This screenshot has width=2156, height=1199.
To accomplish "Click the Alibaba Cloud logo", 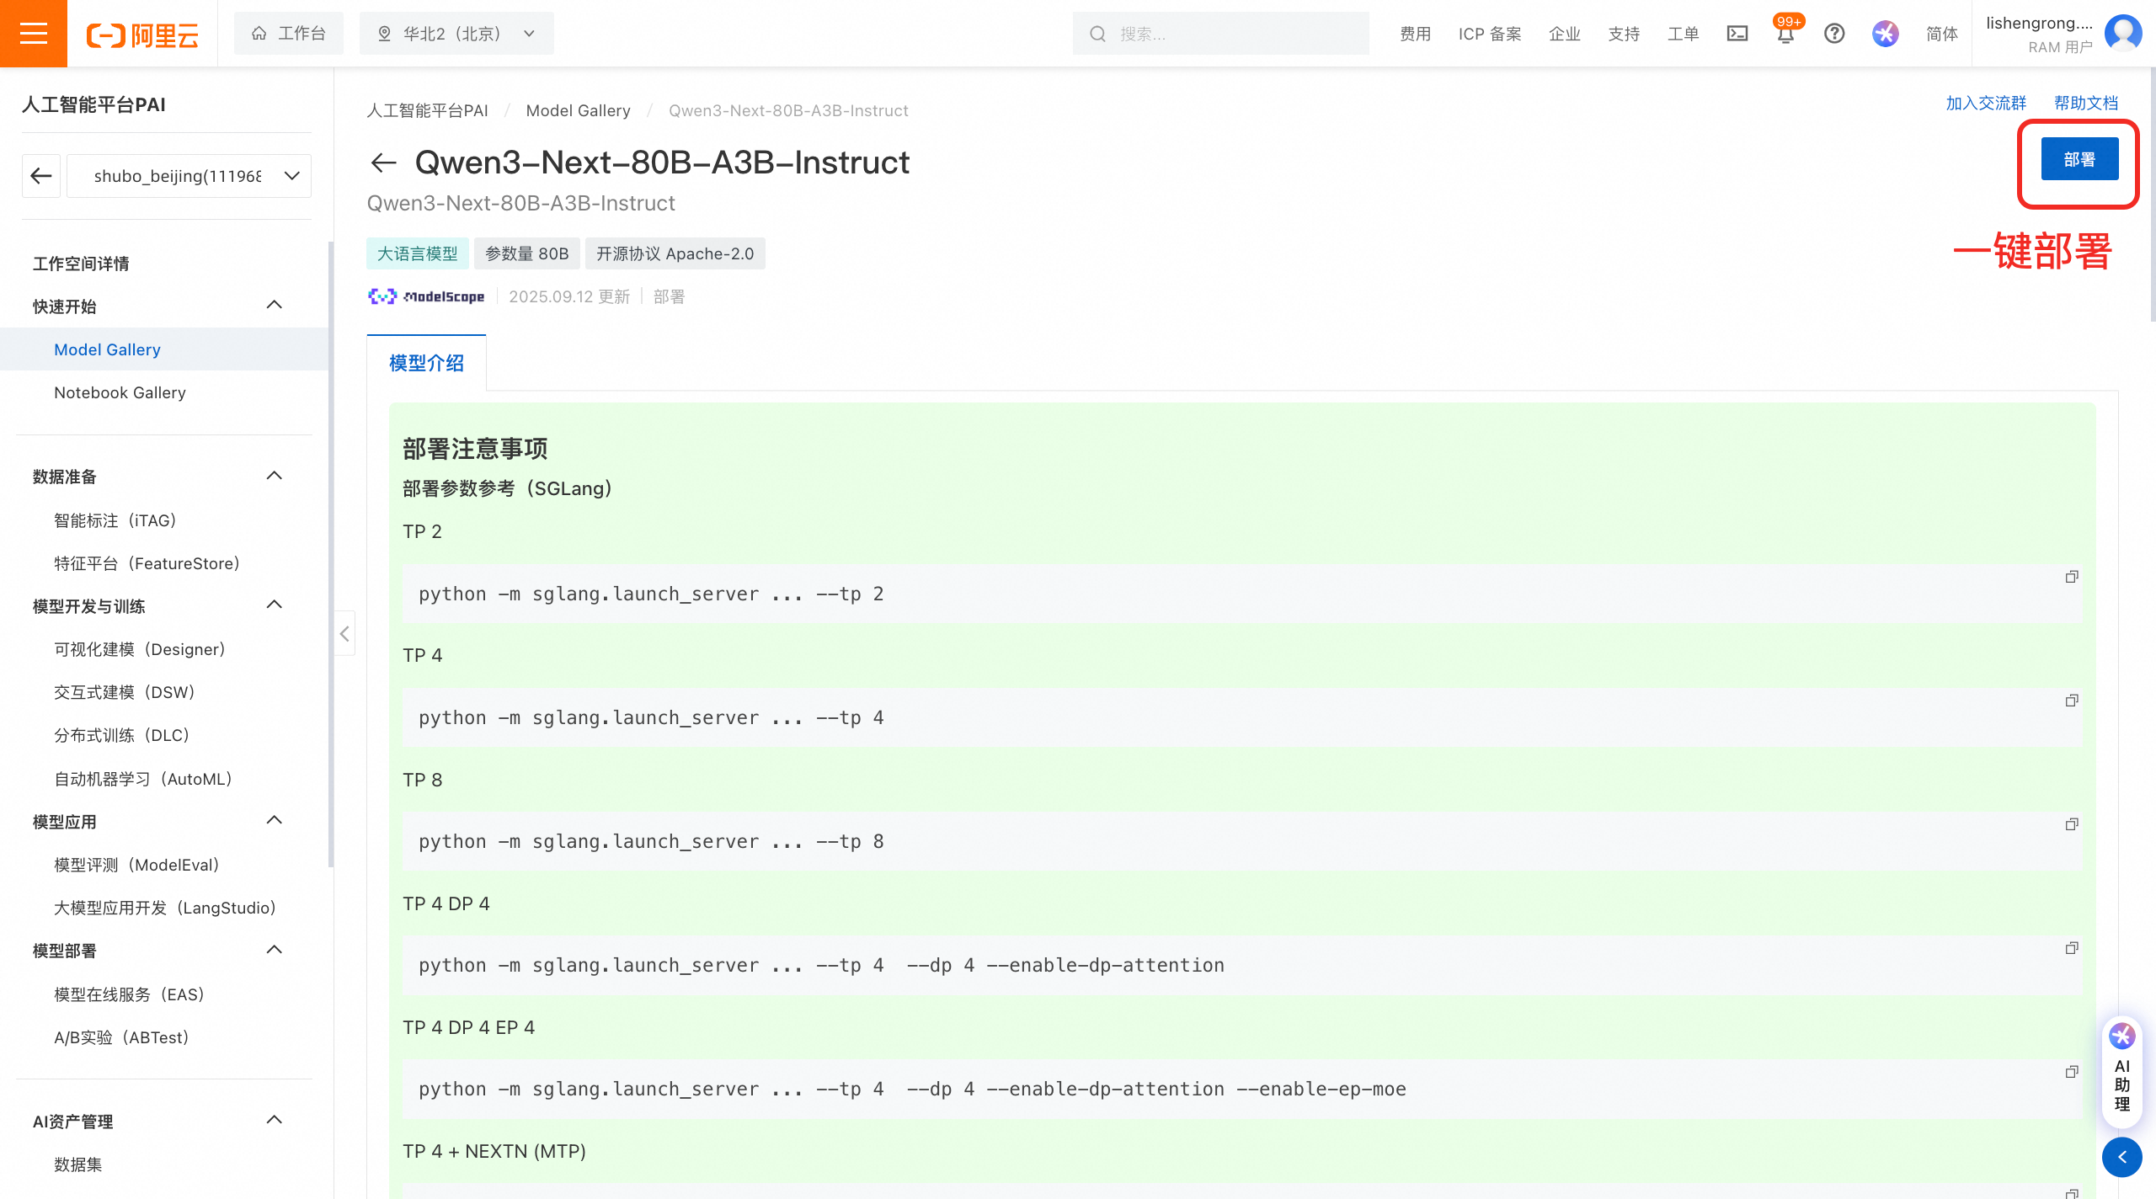I will click(x=142, y=35).
